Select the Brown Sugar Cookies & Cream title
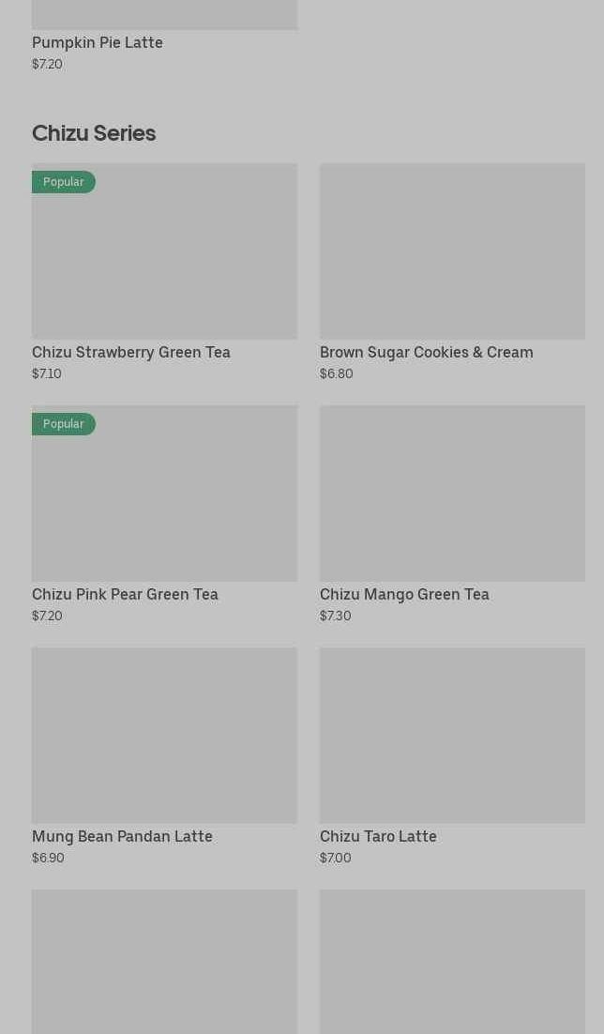The width and height of the screenshot is (604, 1034). click(x=427, y=352)
